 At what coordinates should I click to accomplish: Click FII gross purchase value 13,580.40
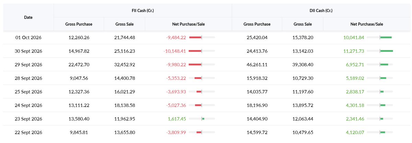click(79, 119)
